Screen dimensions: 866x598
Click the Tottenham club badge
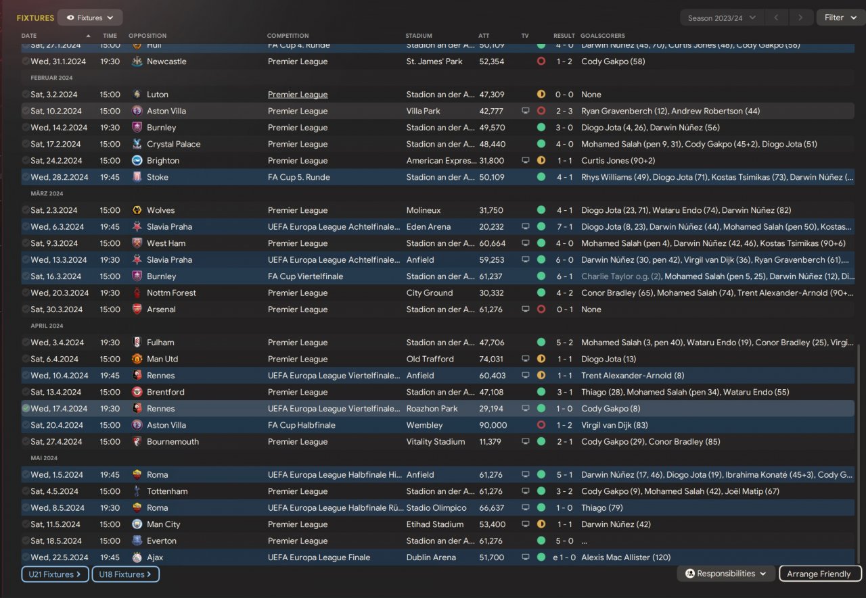click(137, 491)
